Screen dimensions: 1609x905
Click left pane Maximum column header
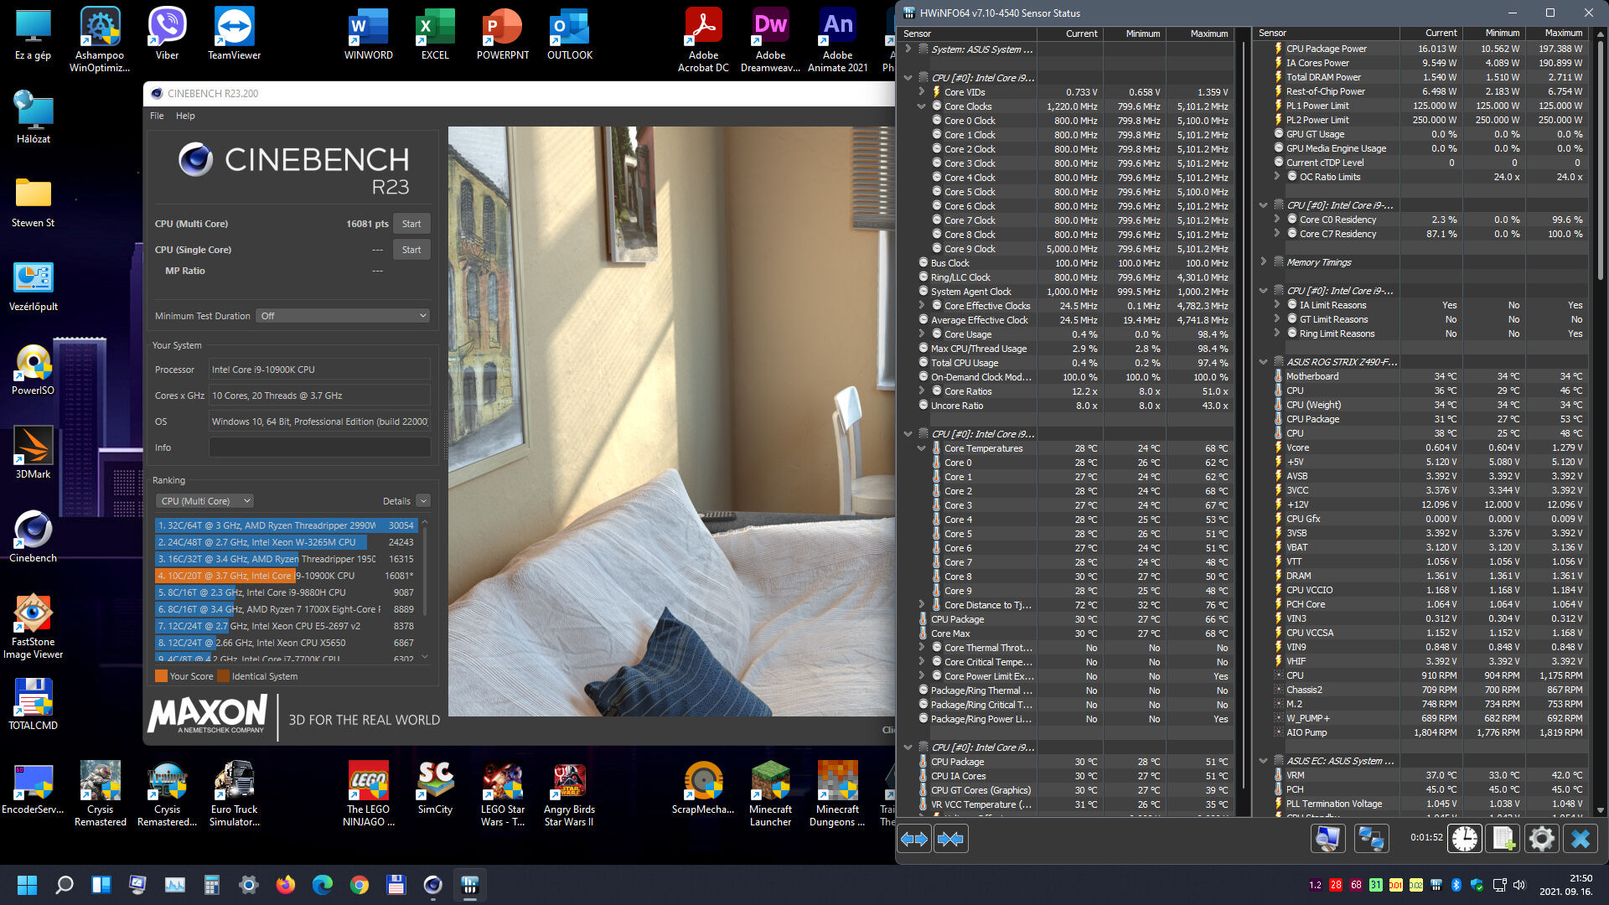1200,34
